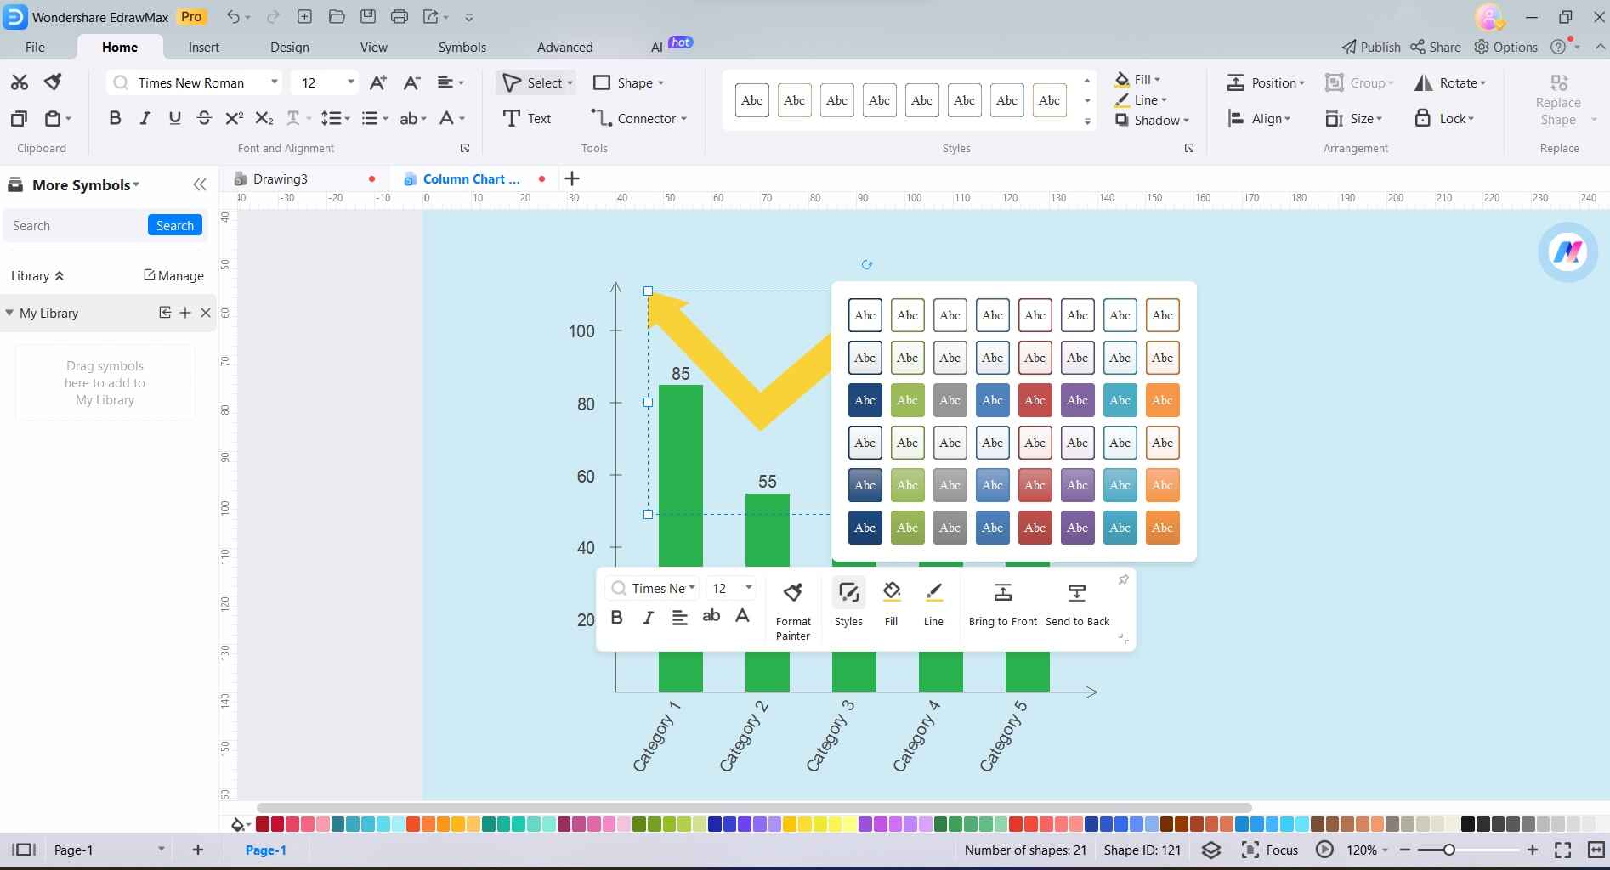The width and height of the screenshot is (1610, 870).
Task: Open the Rotate dropdown
Action: pos(1450,82)
